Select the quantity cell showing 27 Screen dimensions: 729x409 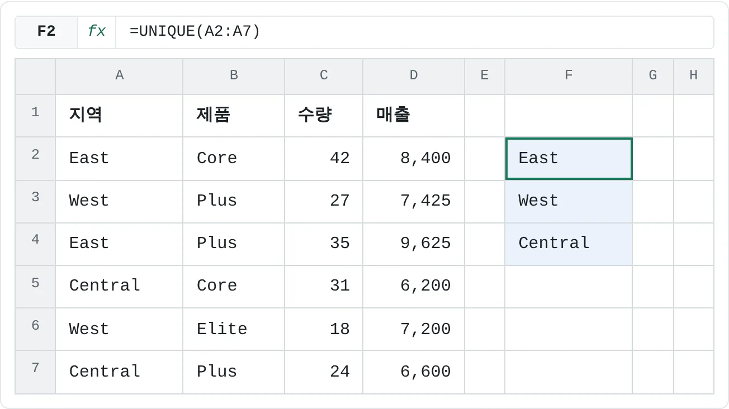tap(324, 201)
